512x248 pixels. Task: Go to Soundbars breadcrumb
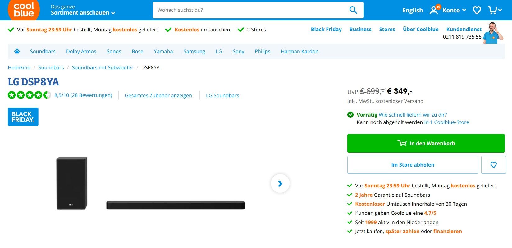[51, 67]
